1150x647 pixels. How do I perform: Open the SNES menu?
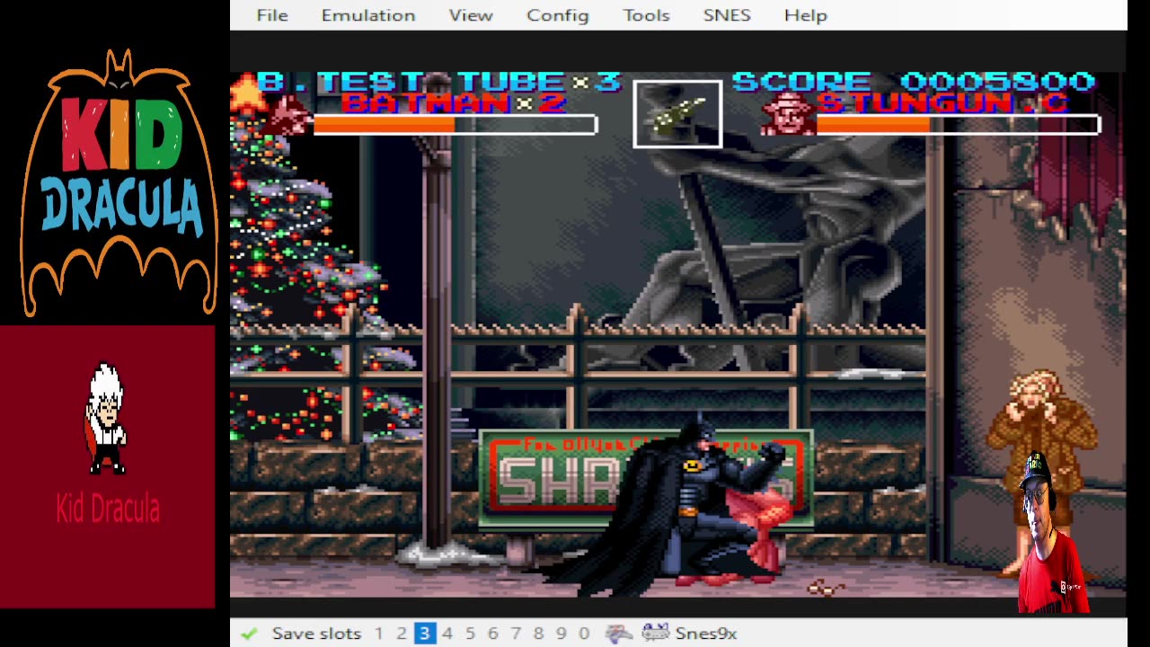(x=727, y=15)
